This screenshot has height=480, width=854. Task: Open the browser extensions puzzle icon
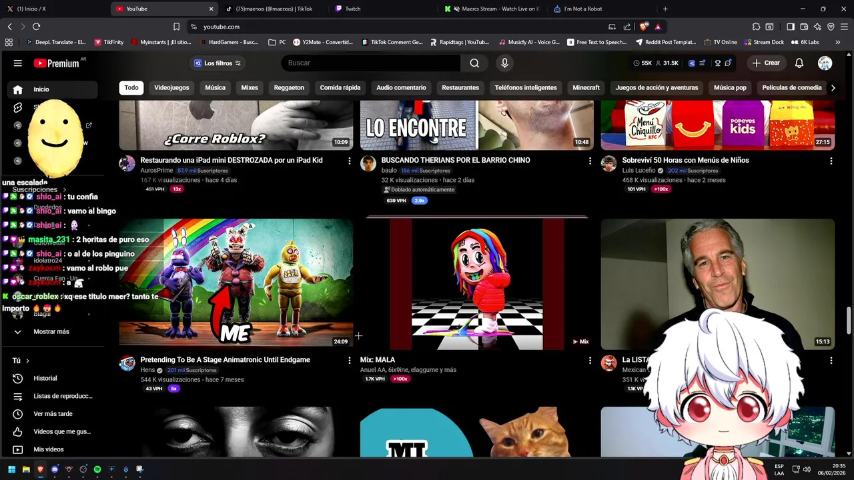(756, 27)
